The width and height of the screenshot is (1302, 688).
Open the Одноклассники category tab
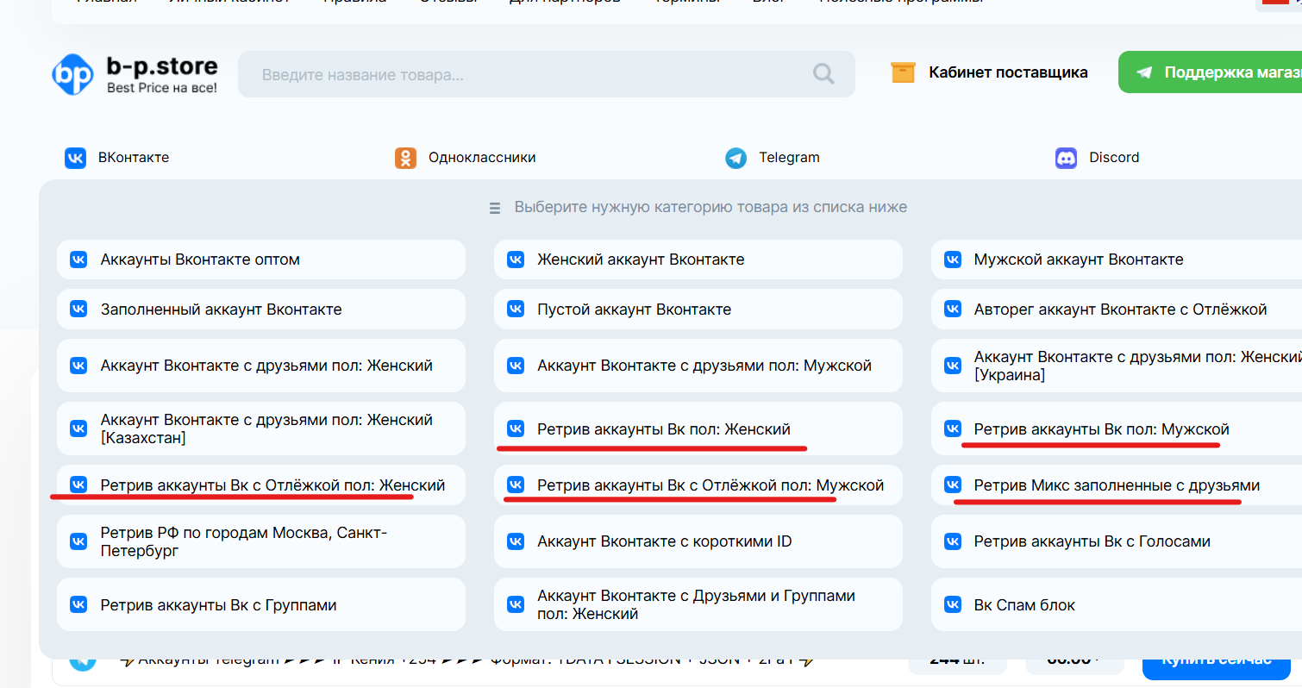pos(466,158)
